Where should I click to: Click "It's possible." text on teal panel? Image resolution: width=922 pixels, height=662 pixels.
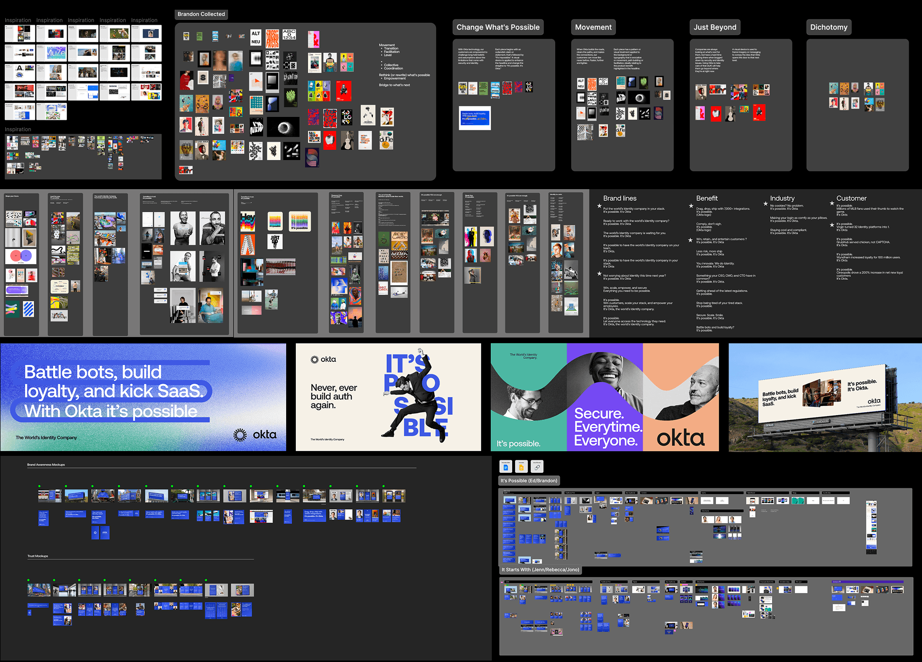[x=518, y=443]
